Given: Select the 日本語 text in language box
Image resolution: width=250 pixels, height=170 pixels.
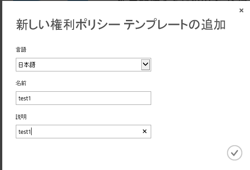Looking at the screenshot, I should (x=27, y=65).
